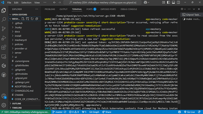203x114 pixels.
Task: Switch to the PORTS tab
Action: [x=89, y=9]
